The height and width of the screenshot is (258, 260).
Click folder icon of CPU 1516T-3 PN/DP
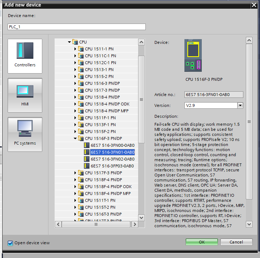click(x=81, y=214)
